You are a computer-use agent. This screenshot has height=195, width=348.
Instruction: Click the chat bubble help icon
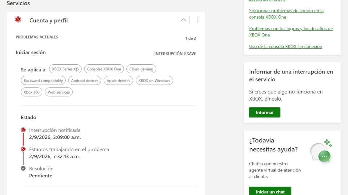321,152
